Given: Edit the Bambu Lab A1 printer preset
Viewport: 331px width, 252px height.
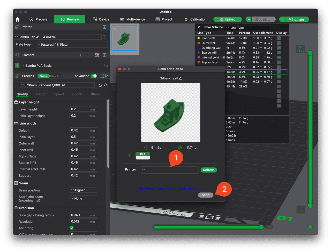Looking at the screenshot, I should point(104,37).
